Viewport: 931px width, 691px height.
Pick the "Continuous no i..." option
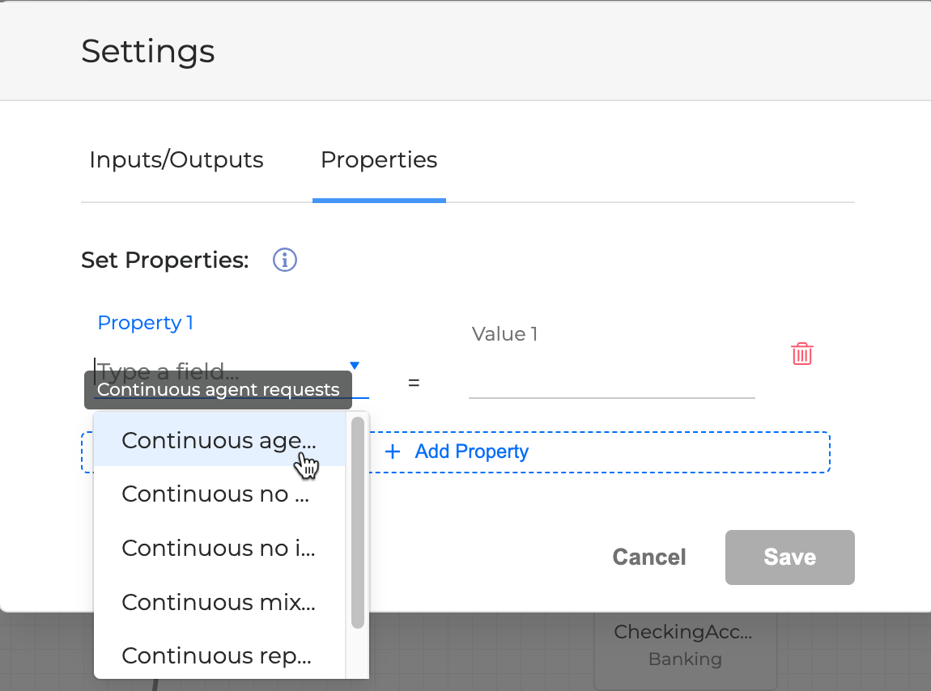(219, 548)
